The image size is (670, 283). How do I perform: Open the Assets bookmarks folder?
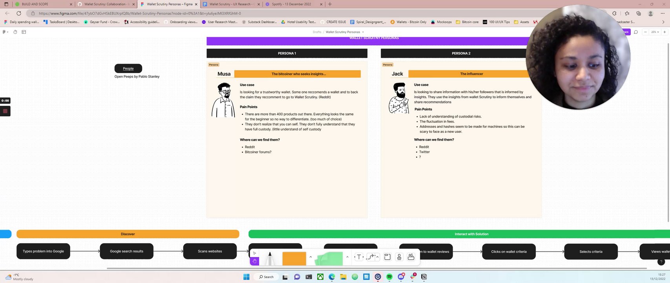522,22
